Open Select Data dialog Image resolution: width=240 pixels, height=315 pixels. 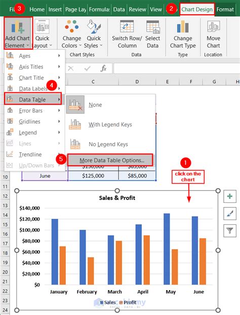pos(152,33)
